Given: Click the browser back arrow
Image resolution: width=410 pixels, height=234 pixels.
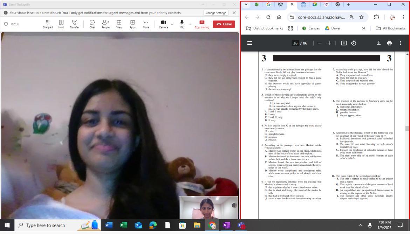Looking at the screenshot, I should [247, 17].
